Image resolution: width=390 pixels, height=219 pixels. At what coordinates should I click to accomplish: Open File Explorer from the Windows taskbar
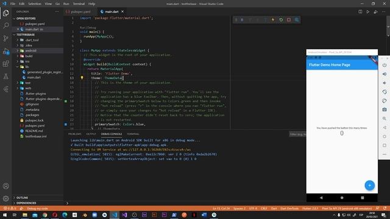[x=25, y=215]
